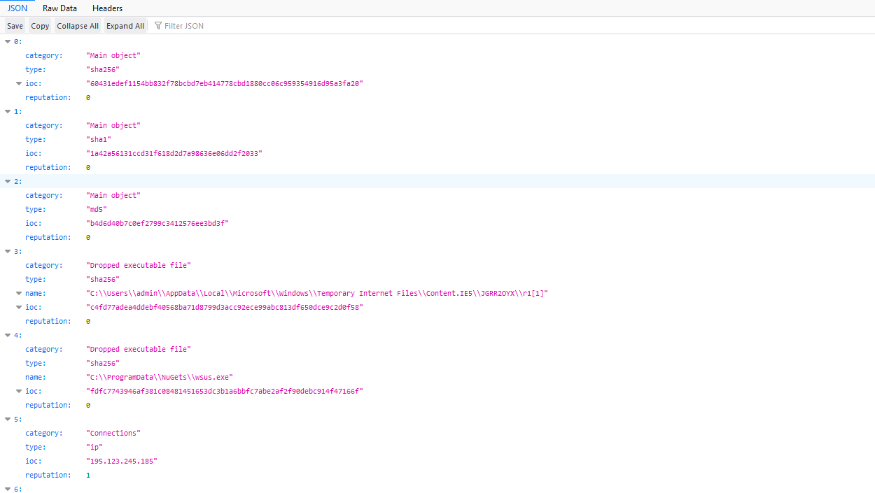The width and height of the screenshot is (875, 493).
Task: Click the Save button
Action: click(15, 26)
